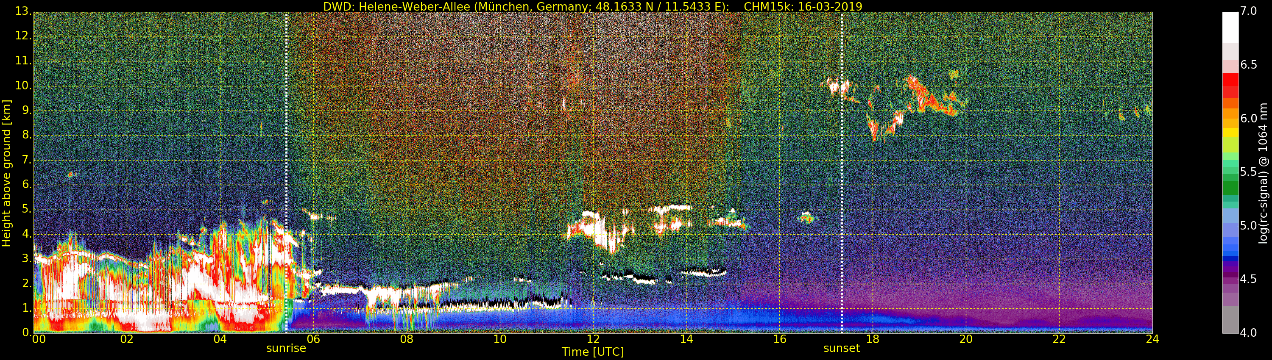This screenshot has height=360, width=1272.
Task: Click the 'Time [UTC]' axis label
Action: point(593,352)
